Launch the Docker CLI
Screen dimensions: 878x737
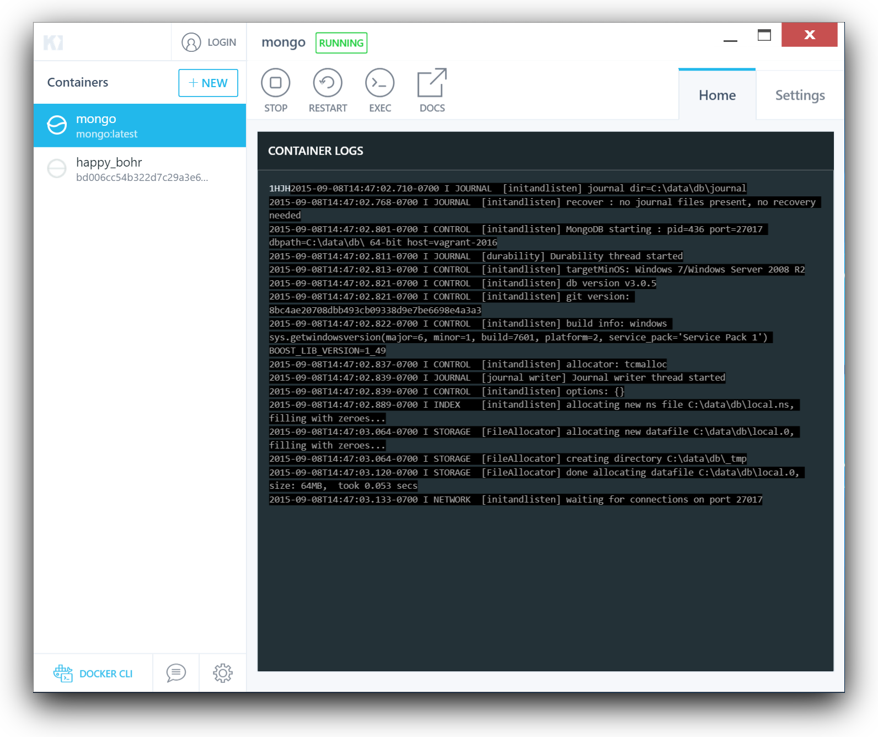(93, 674)
